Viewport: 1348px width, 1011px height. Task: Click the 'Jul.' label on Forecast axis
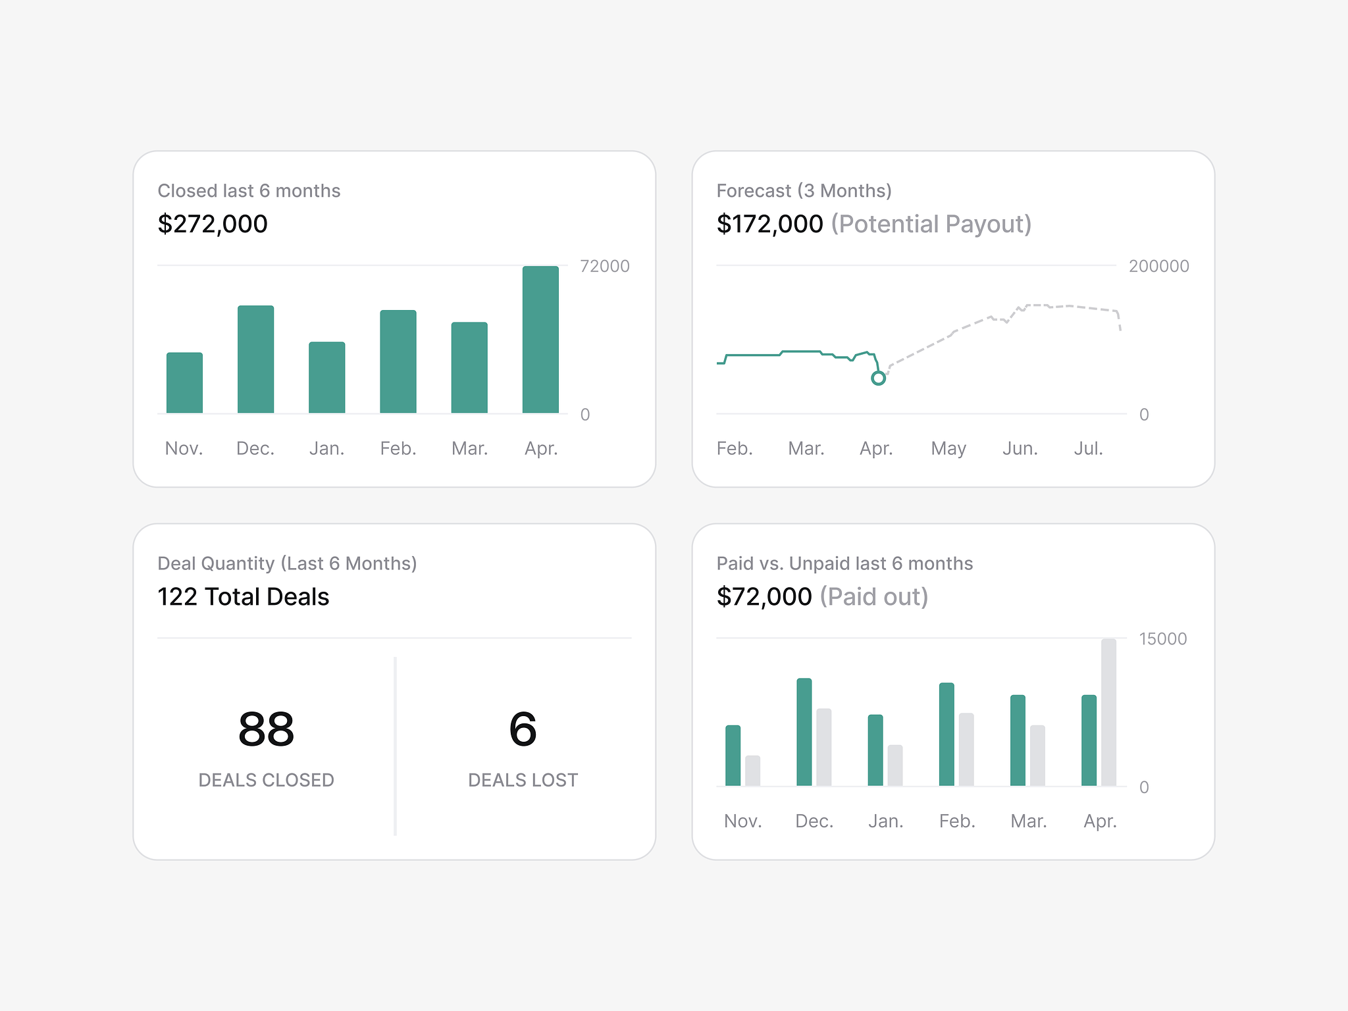tap(1088, 449)
